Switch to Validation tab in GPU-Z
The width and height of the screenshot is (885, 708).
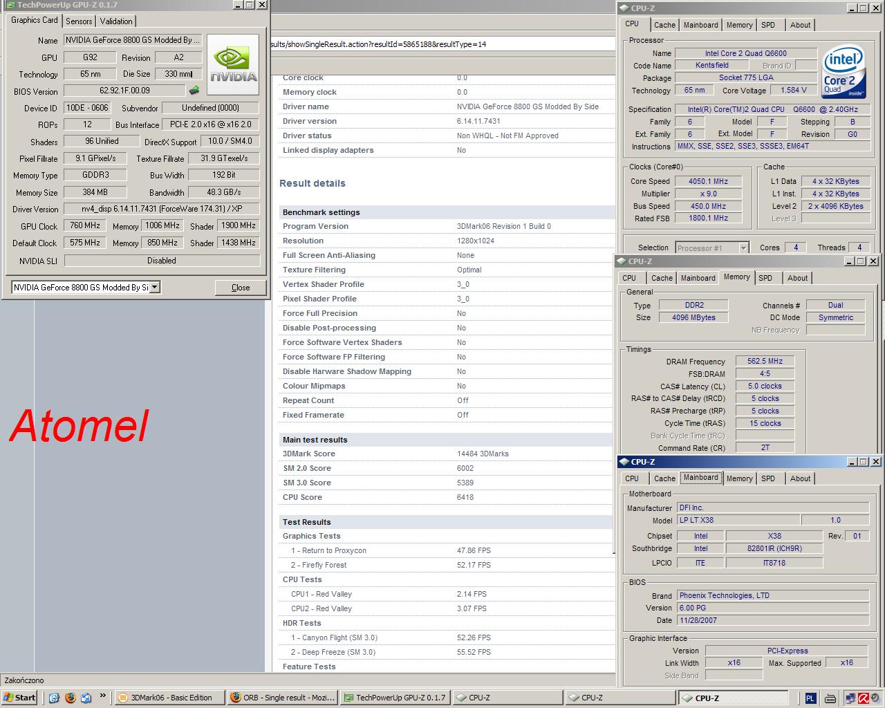[x=116, y=21]
